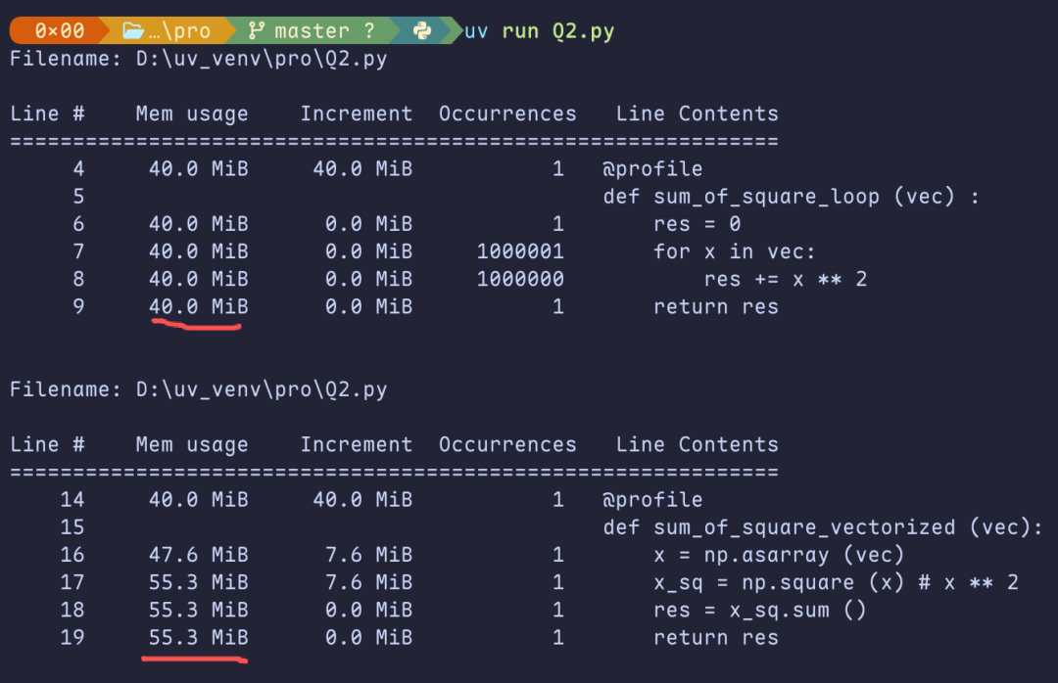Image resolution: width=1058 pixels, height=683 pixels.
Task: Click the first @profile decorator text
Action: [x=652, y=168]
